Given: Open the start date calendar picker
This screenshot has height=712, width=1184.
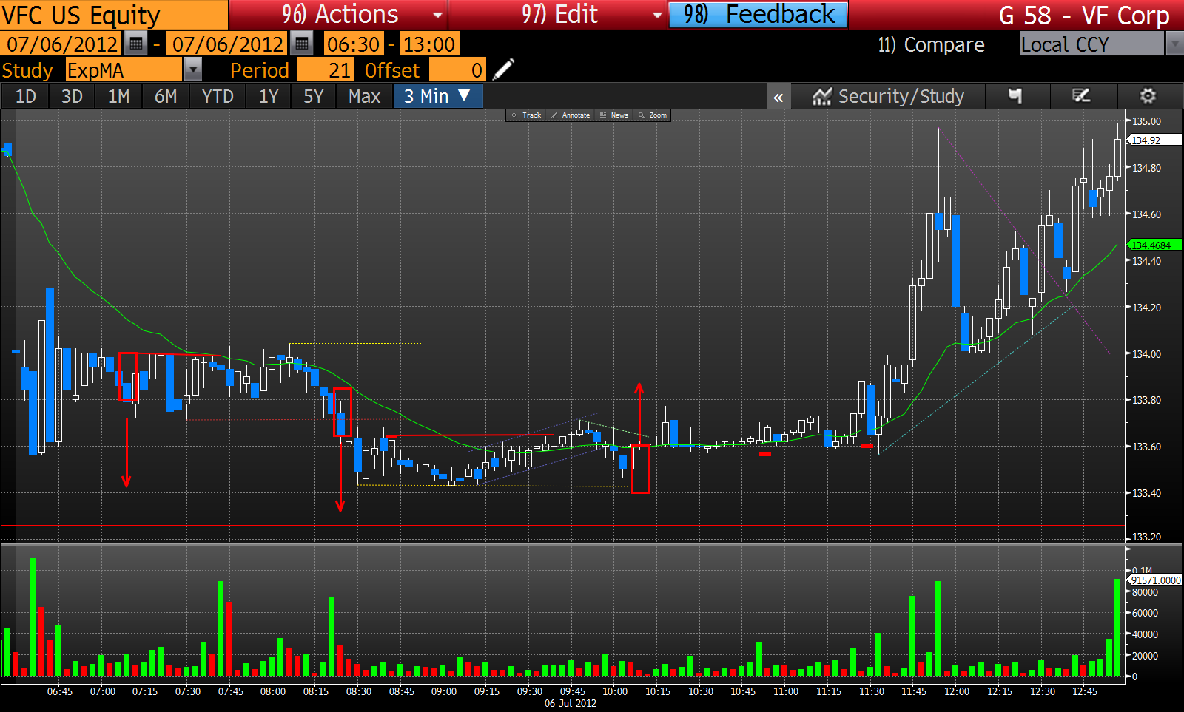Looking at the screenshot, I should click(135, 44).
